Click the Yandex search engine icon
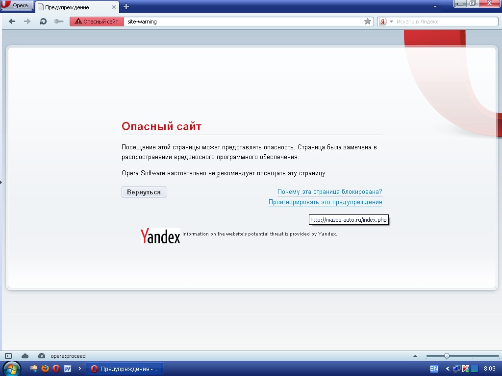 pyautogui.click(x=382, y=22)
